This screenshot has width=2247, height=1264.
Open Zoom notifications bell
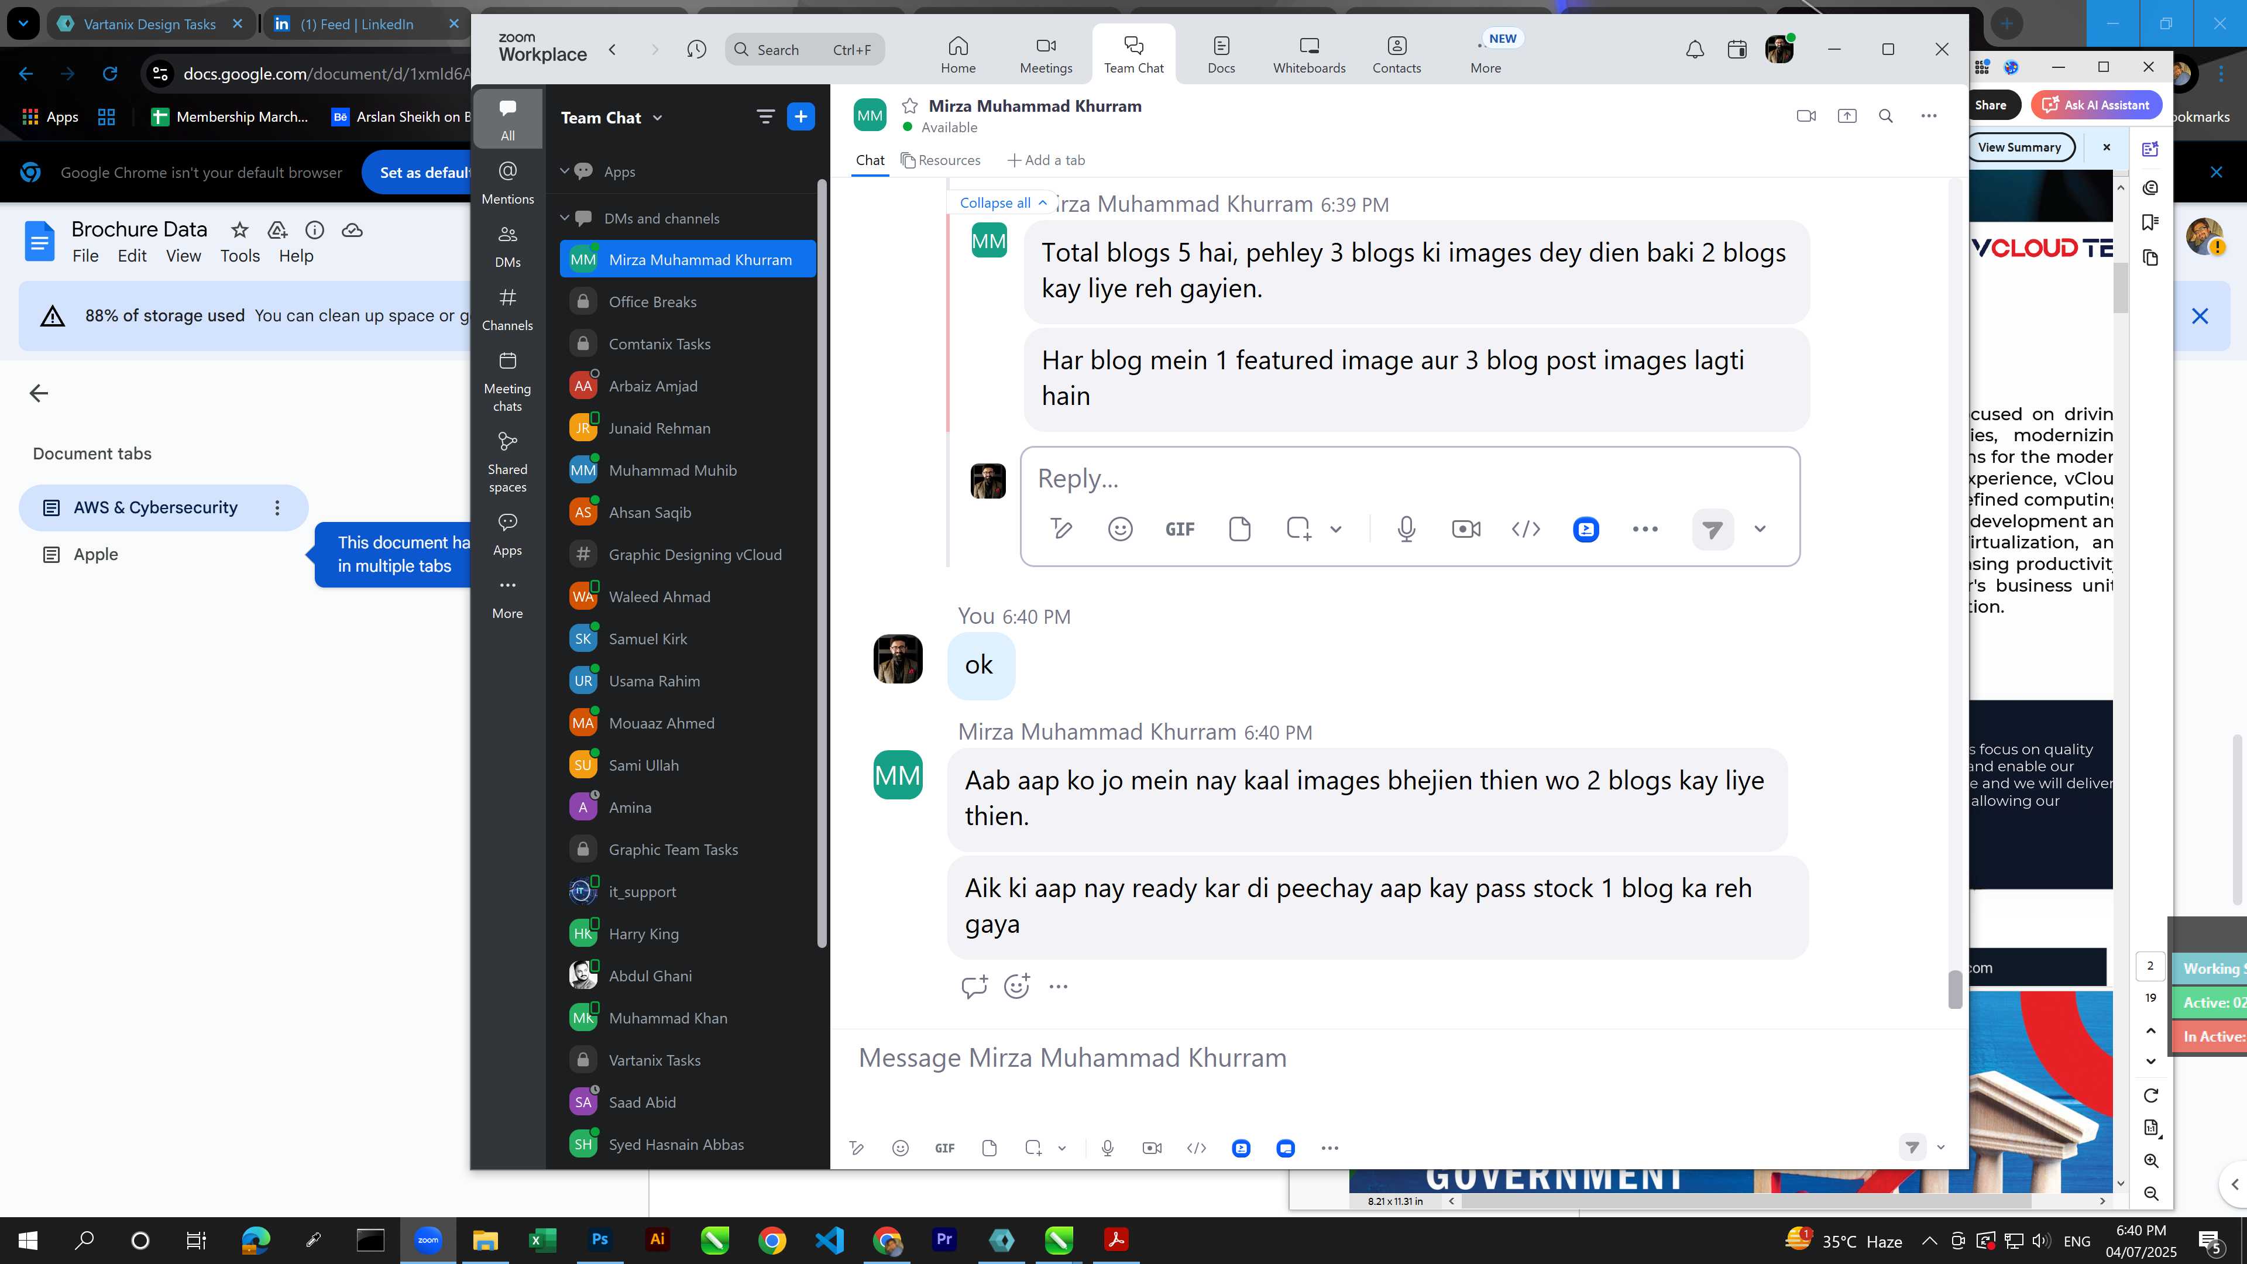1695,50
